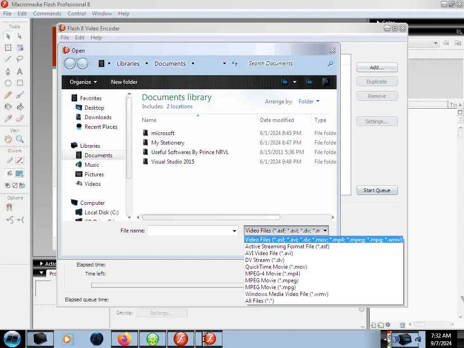
Task: Select the Oval tool
Action: point(8,83)
